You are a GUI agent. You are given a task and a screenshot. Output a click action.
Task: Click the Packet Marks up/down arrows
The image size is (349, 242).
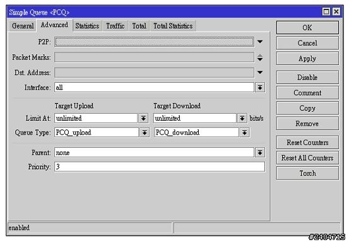tap(260, 57)
